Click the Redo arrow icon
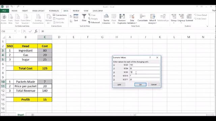Image resolution: width=216 pixels, height=121 pixels. click(x=18, y=6)
